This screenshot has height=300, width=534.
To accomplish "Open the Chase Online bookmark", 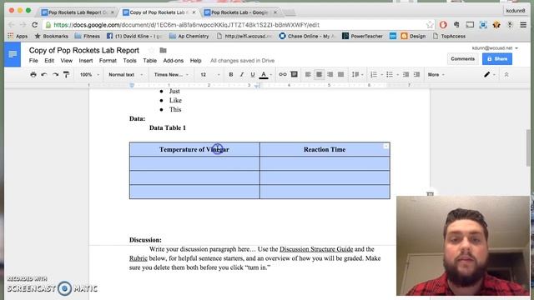I will point(307,36).
